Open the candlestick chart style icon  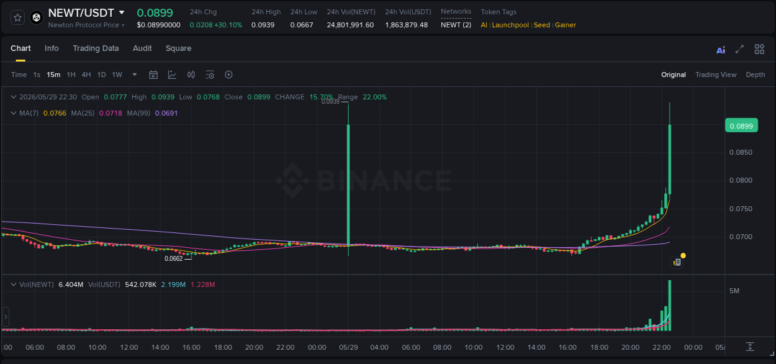pos(191,75)
